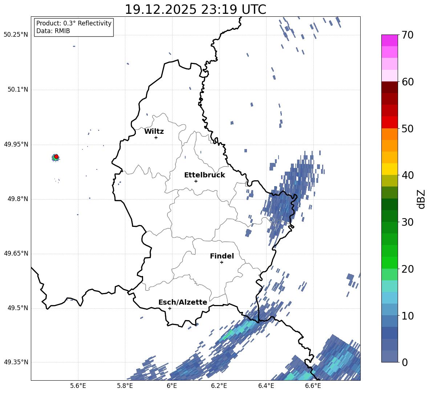Image resolution: width=430 pixels, height=393 pixels.
Task: Click the Ettelbruck city label
Action: click(204, 175)
